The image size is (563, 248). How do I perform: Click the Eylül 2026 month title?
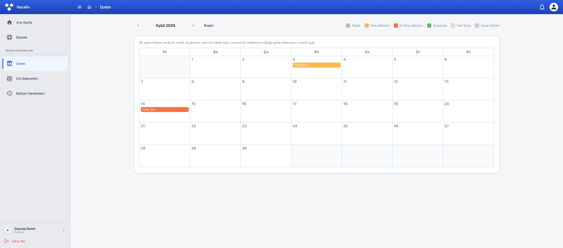[x=166, y=26]
